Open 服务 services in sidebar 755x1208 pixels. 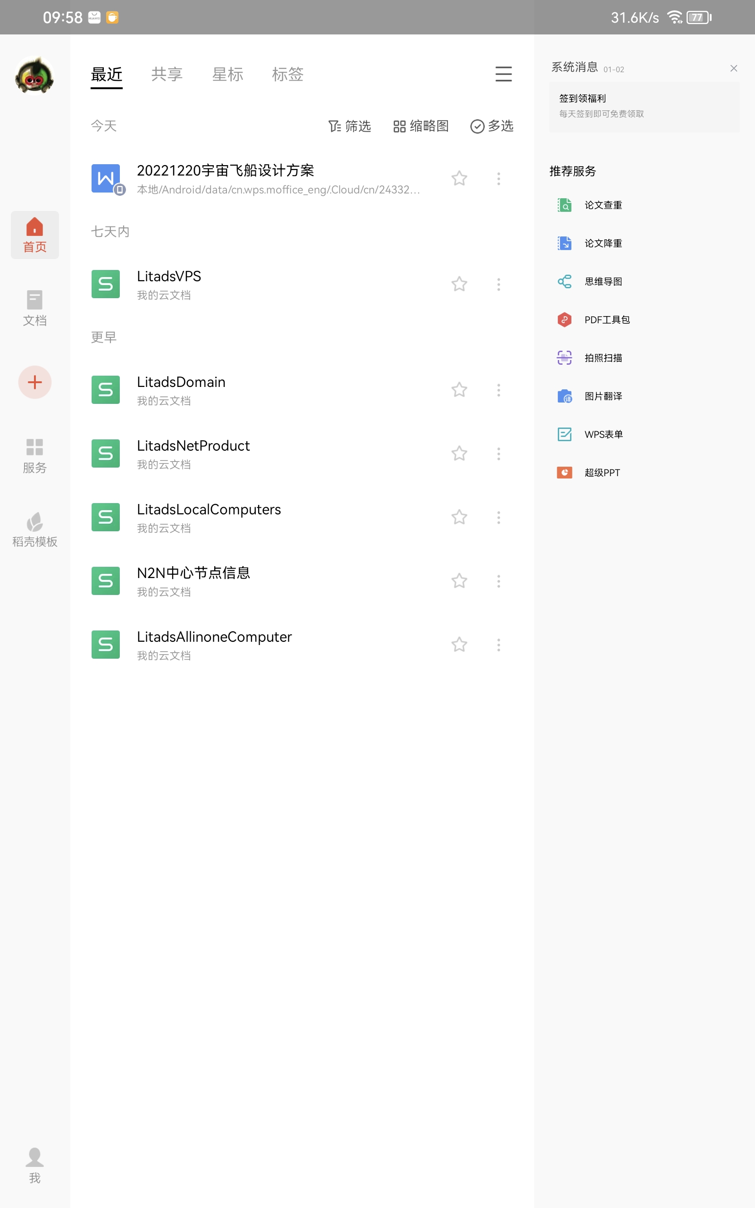(34, 456)
